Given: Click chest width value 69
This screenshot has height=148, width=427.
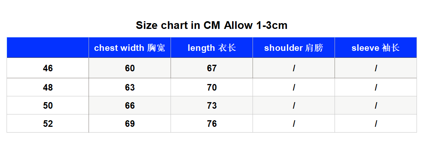Looking at the screenshot, I should pyautogui.click(x=130, y=124).
